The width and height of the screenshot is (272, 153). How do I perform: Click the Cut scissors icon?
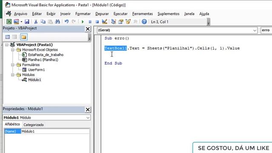[x=36, y=22]
